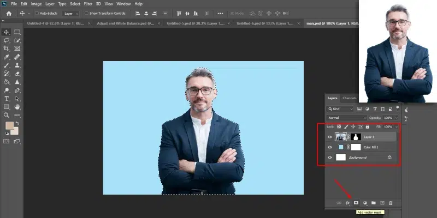This screenshot has width=437, height=218.
Task: Hide the Color Fill 1 layer
Action: [x=330, y=147]
